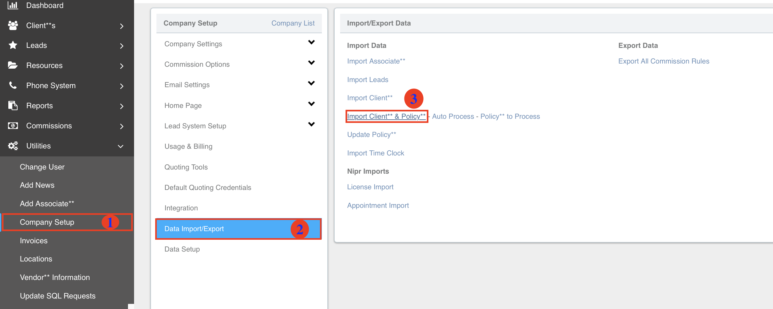
Task: Expand the Reports sidebar chevron
Action: [122, 106]
